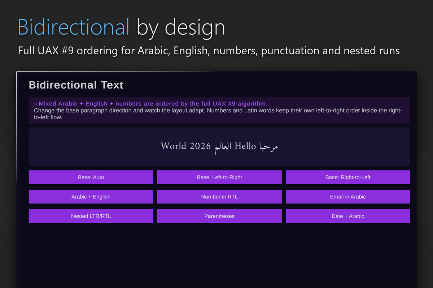Click the Bidirectional Text panel heading
Viewport: 433px width, 288px height.
coord(76,85)
